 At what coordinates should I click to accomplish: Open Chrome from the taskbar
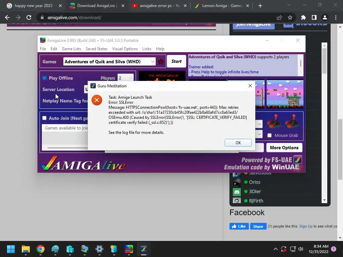click(x=41, y=249)
